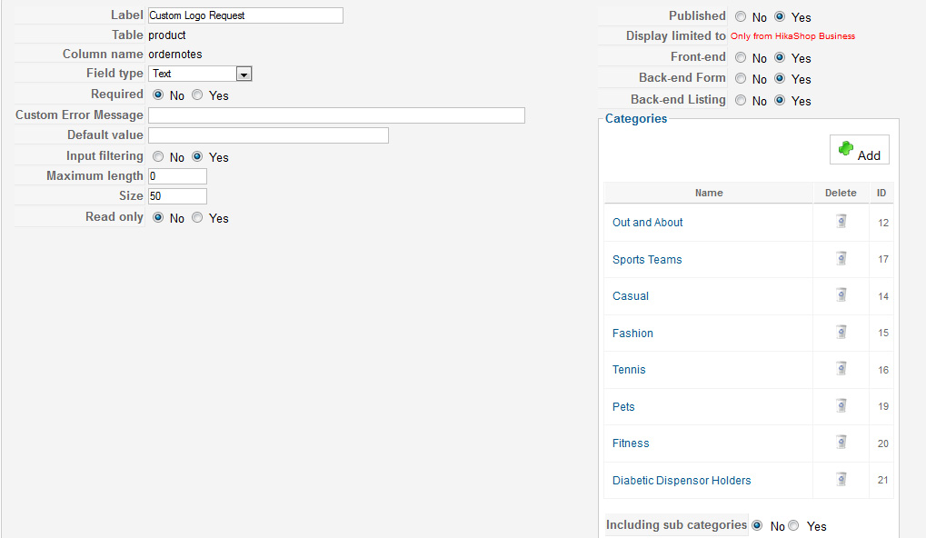Set Required to Yes
This screenshot has width=926, height=538.
click(x=197, y=95)
